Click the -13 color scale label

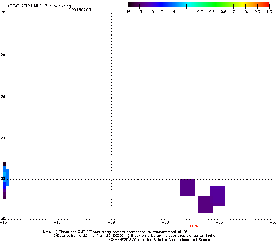[138, 12]
